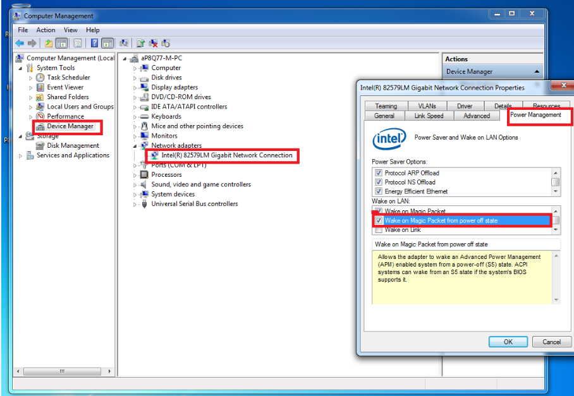Click scroll-down arrow of Wake on LAN list

click(556, 230)
